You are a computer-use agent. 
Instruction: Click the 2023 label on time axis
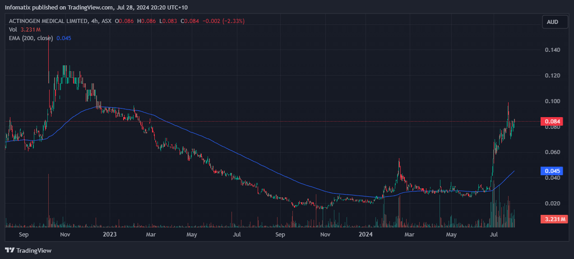[x=110, y=235]
